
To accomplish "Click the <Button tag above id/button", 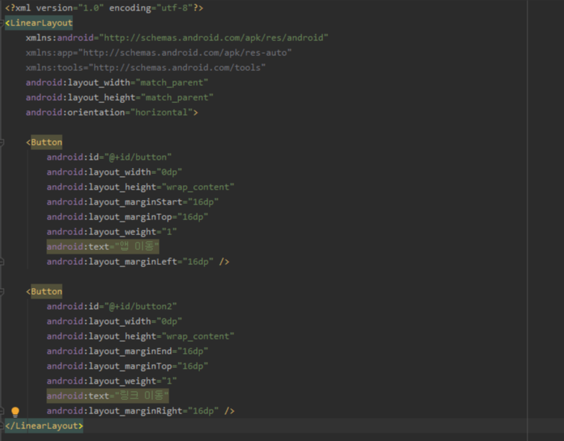I will tap(44, 143).
